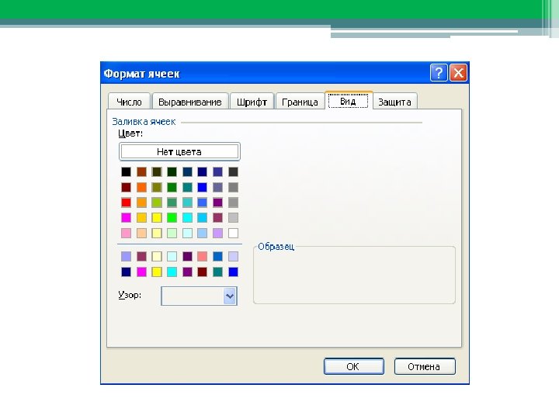The image size is (559, 419).
Task: Select the lavender light purple swatch
Action: coord(218,233)
